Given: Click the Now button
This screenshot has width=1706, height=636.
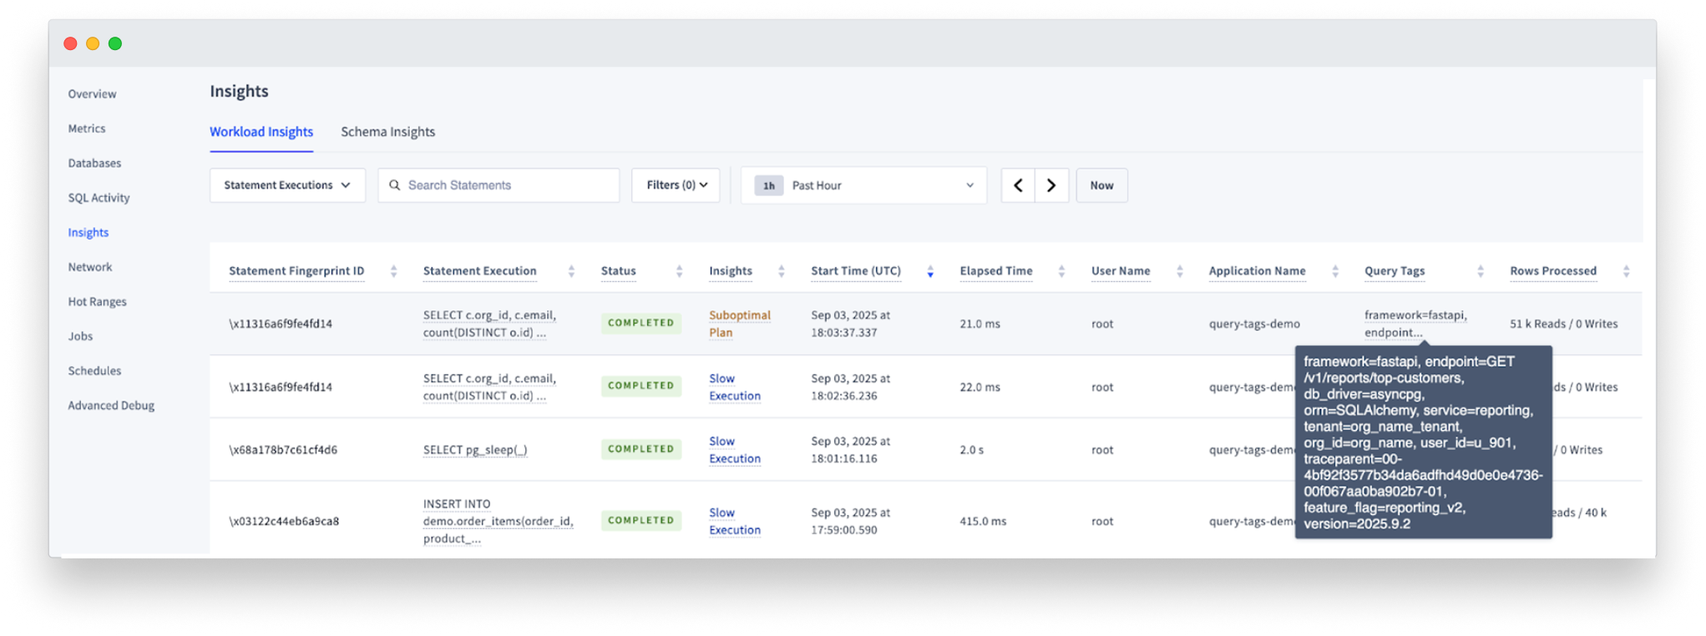Looking at the screenshot, I should tap(1101, 185).
